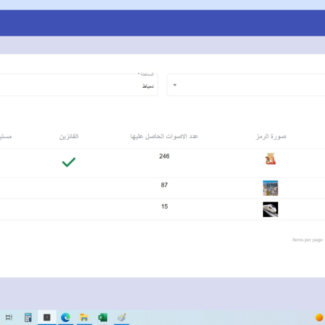Launch Calculator from the taskbar
325x325 pixels.
pyautogui.click(x=28, y=317)
